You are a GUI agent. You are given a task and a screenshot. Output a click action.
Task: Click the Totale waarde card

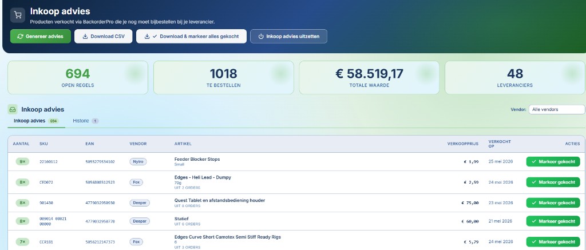click(369, 77)
